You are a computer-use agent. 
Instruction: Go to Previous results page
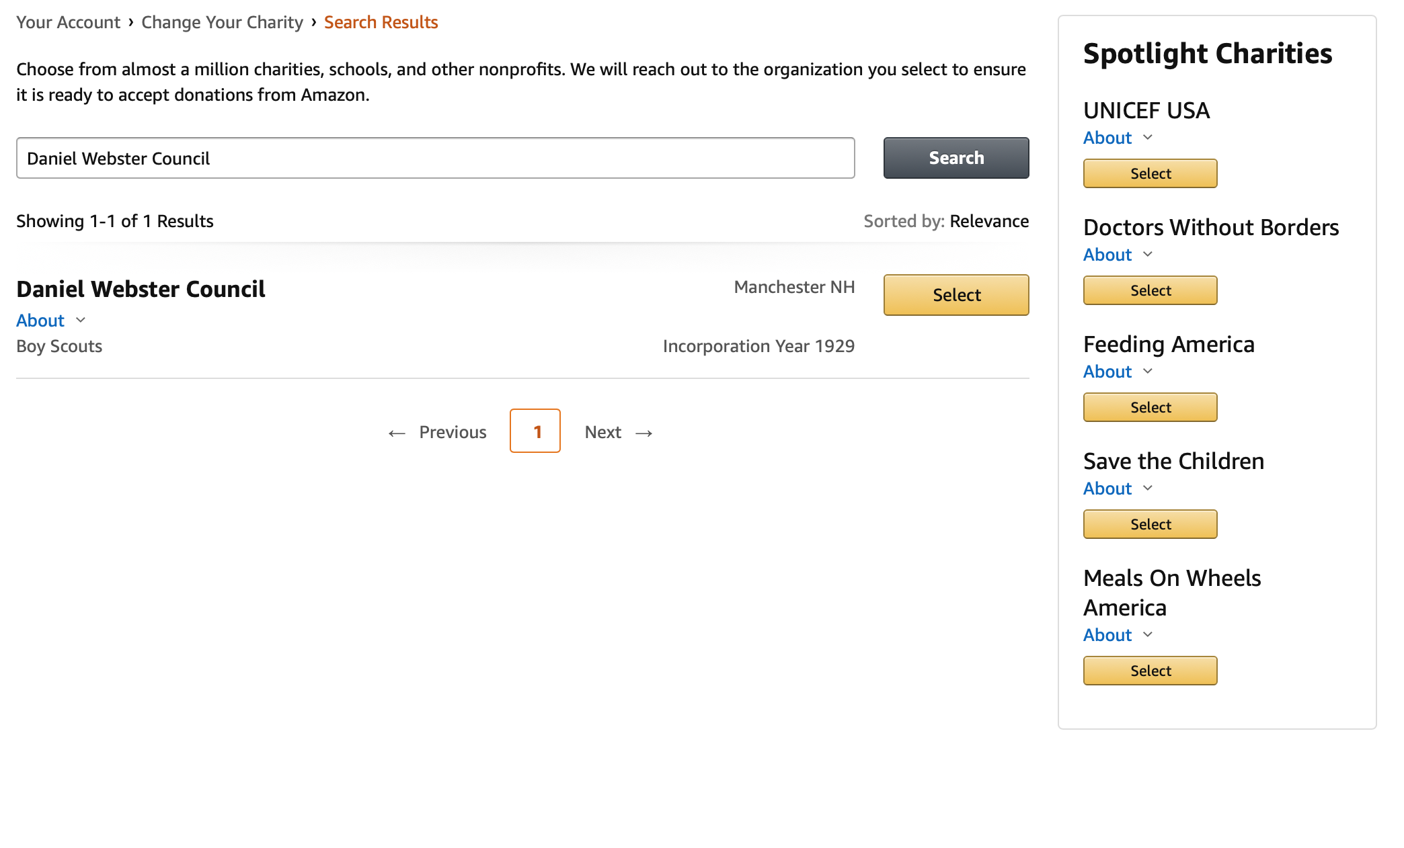[x=437, y=432]
